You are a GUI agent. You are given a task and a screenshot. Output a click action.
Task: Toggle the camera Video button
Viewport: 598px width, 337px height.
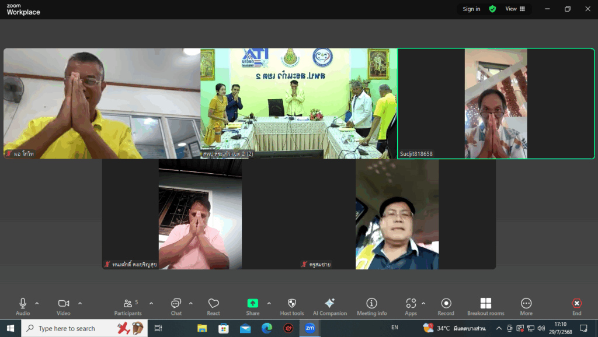point(63,306)
